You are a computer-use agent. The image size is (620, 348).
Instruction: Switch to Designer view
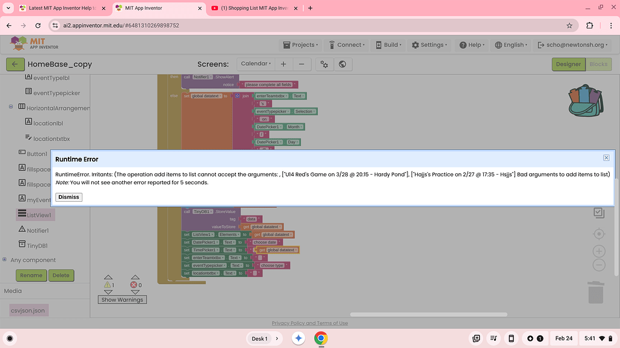click(x=568, y=64)
